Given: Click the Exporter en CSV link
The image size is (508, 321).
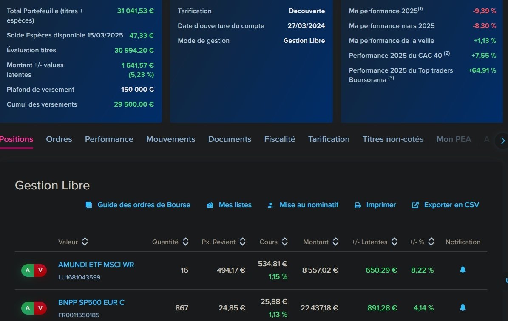Looking at the screenshot, I should point(451,205).
